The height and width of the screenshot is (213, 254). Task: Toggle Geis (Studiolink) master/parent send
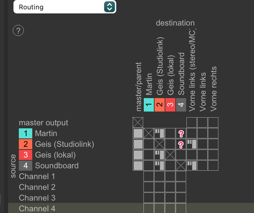pos(138,144)
